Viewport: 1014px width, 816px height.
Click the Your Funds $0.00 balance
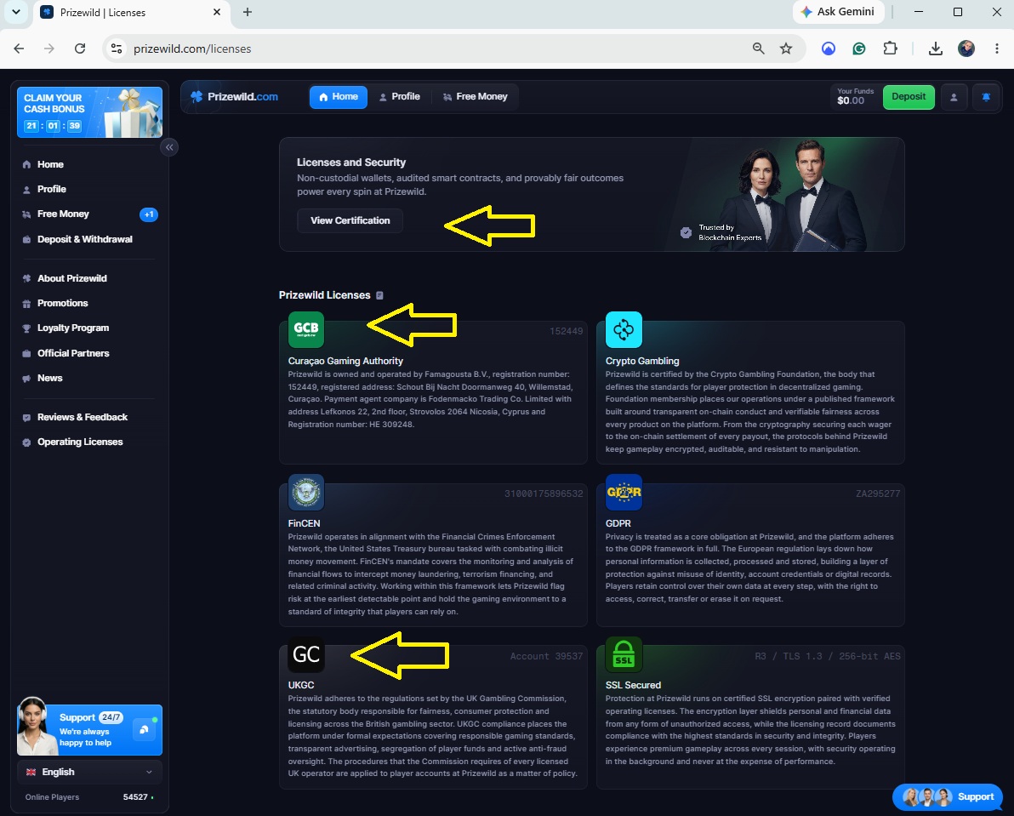[855, 97]
